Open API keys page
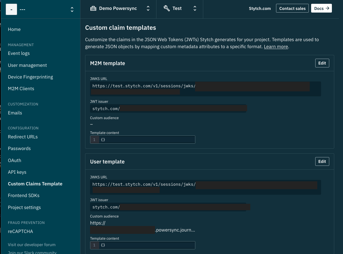The width and height of the screenshot is (343, 254). 17,172
